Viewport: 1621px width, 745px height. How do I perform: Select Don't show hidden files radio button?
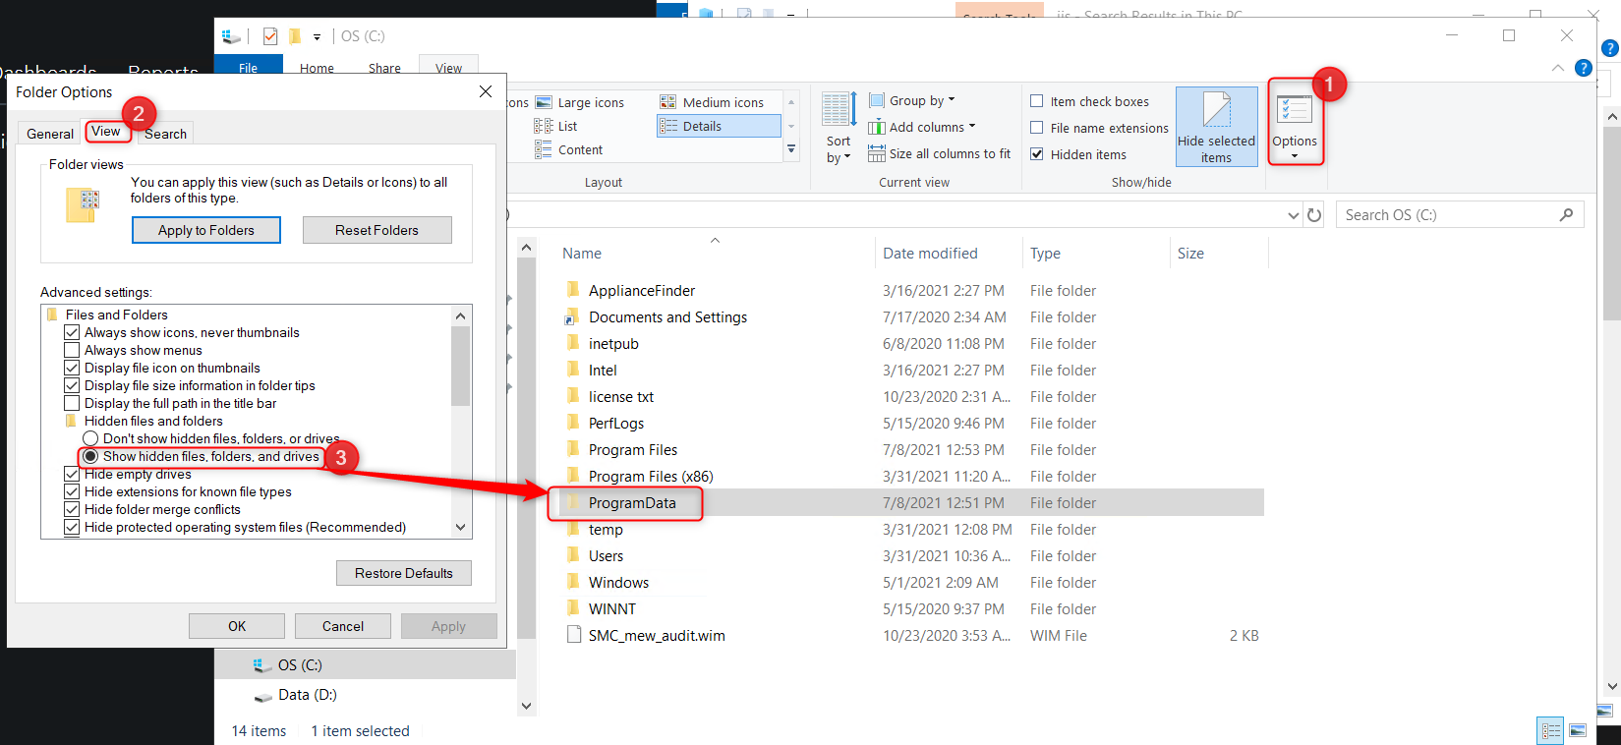91,438
